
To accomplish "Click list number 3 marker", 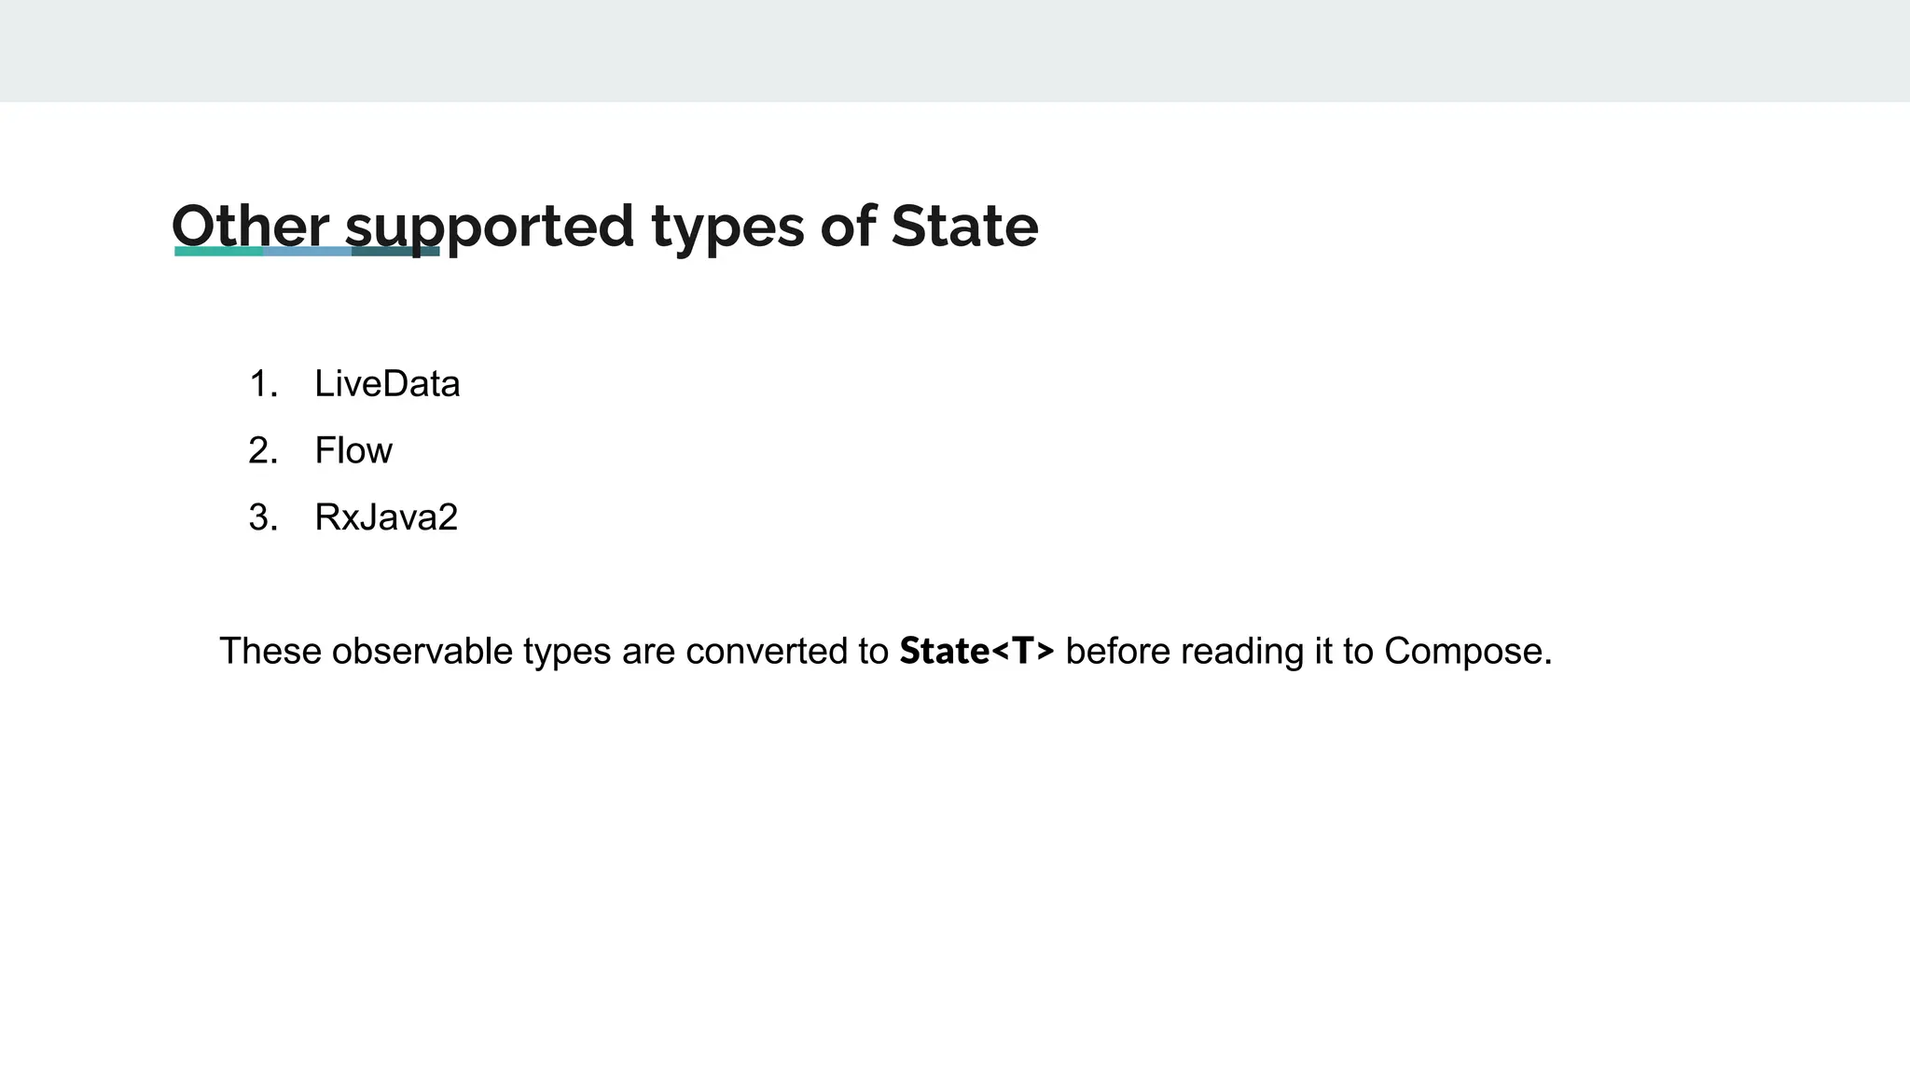I will [x=264, y=517].
